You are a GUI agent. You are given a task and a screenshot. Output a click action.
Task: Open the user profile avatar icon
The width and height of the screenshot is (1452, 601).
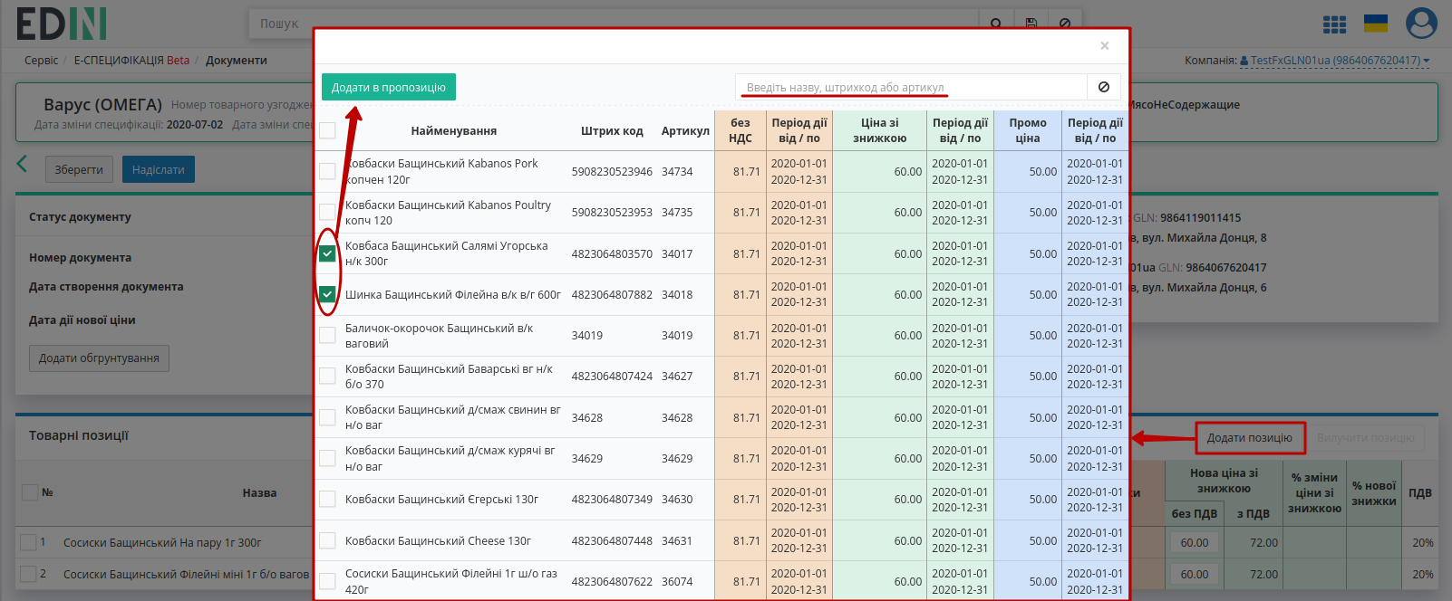1421,24
